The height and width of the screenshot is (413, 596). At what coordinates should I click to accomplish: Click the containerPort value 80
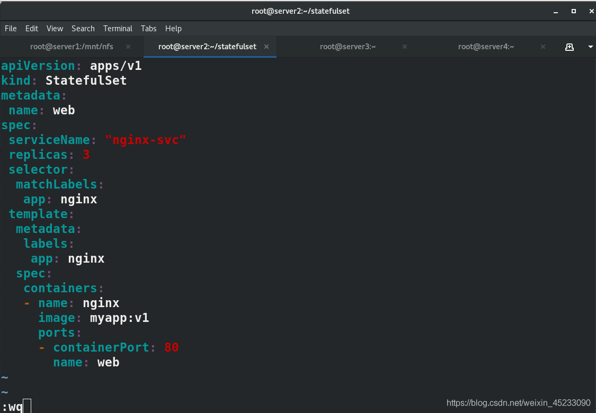tap(172, 347)
